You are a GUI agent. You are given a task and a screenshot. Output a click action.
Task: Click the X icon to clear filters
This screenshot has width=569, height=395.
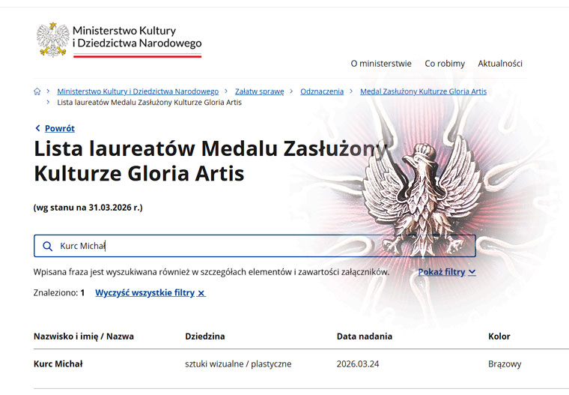(x=201, y=293)
